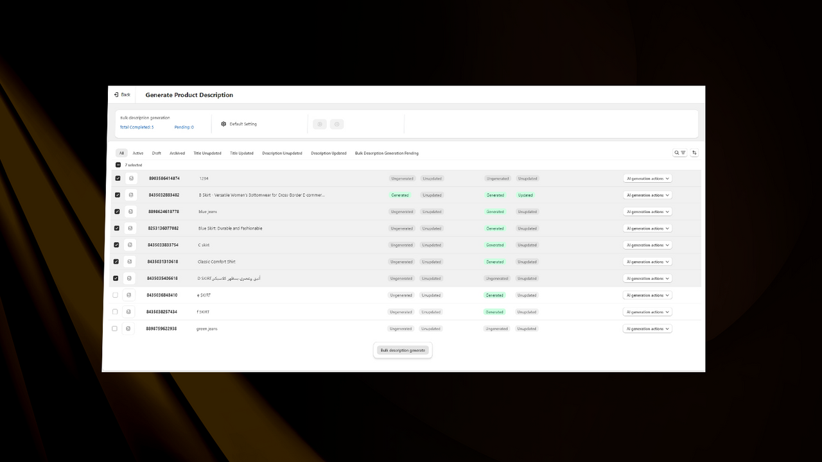Uncheck Blue Skirt: Durable and Fashionable checkbox
This screenshot has width=822, height=462.
[x=117, y=228]
